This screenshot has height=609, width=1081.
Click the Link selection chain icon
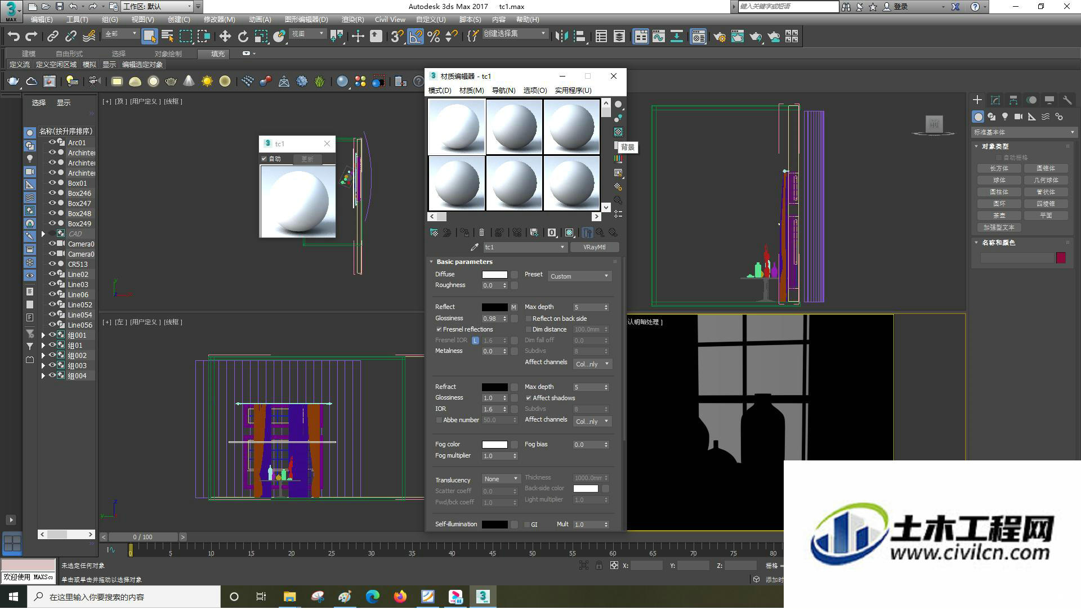pos(52,37)
